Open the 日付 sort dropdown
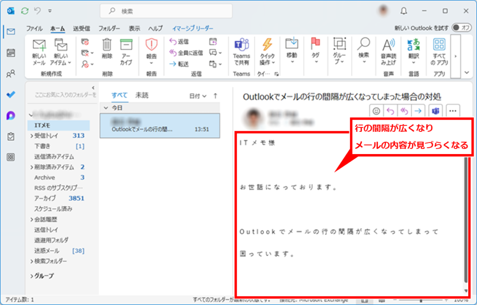This screenshot has width=477, height=305. tap(198, 96)
